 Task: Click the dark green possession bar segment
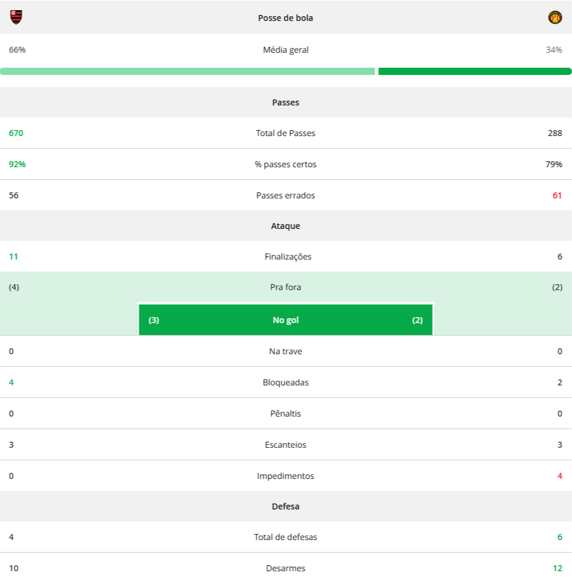pos(475,71)
